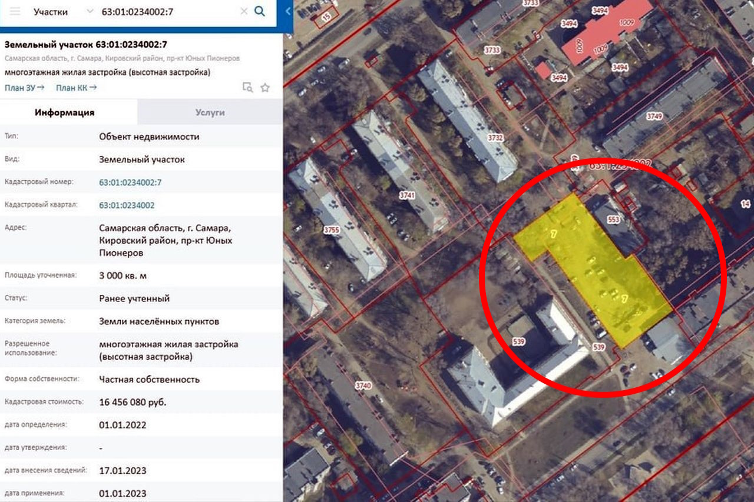Image resolution: width=754 pixels, height=502 pixels.
Task: Open the План ЗУ link
Action: (x=25, y=88)
